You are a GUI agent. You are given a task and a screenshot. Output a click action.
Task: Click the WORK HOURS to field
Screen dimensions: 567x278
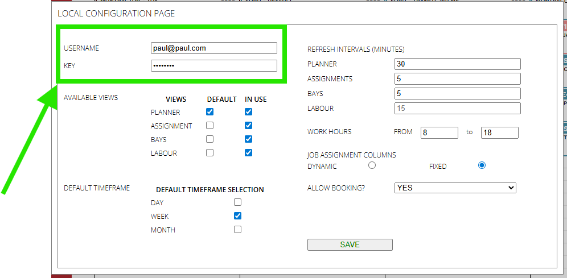(500, 132)
